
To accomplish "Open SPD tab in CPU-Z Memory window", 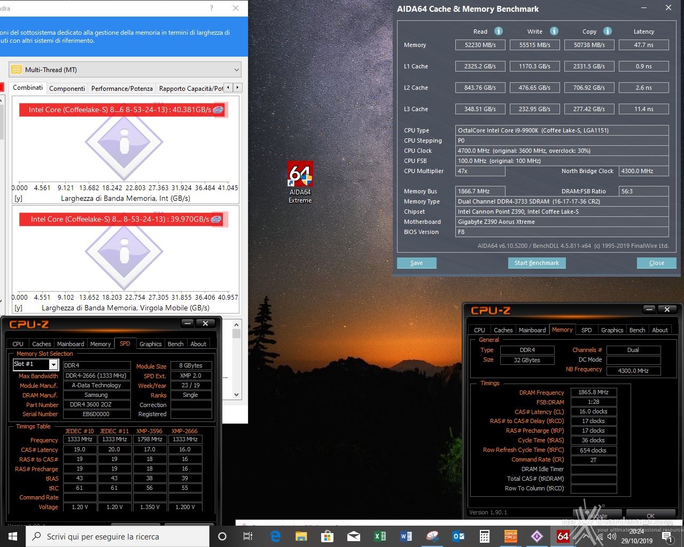I will pos(586,330).
